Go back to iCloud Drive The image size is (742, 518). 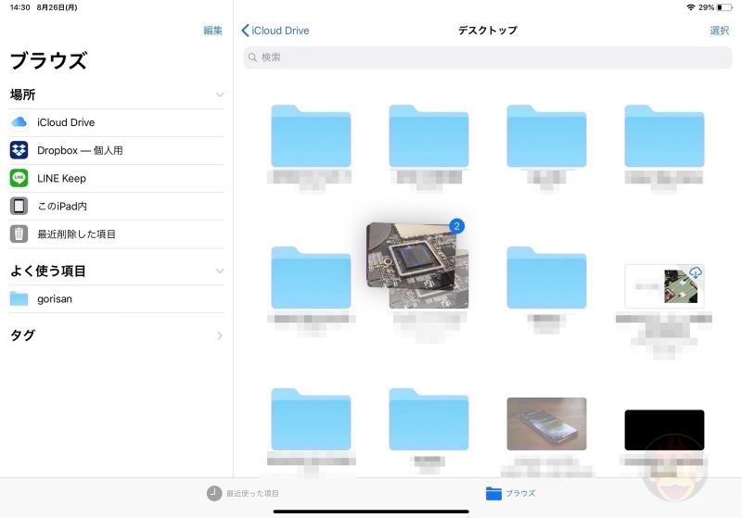tap(275, 31)
